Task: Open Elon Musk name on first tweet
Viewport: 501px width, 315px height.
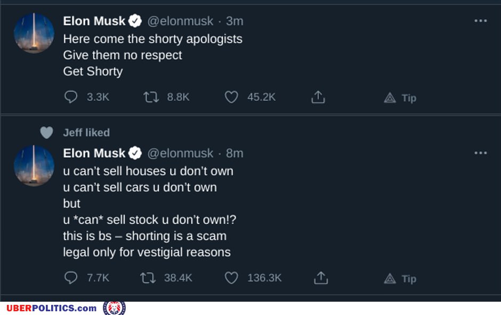Action: tap(94, 21)
